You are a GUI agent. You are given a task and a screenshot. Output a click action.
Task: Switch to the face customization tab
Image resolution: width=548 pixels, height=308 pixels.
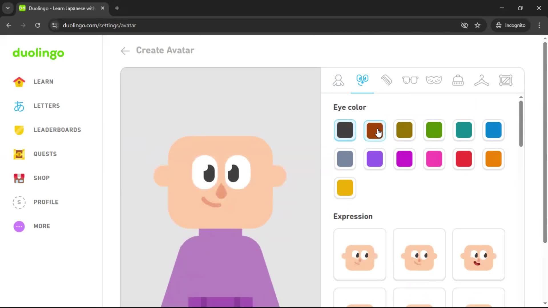(362, 80)
